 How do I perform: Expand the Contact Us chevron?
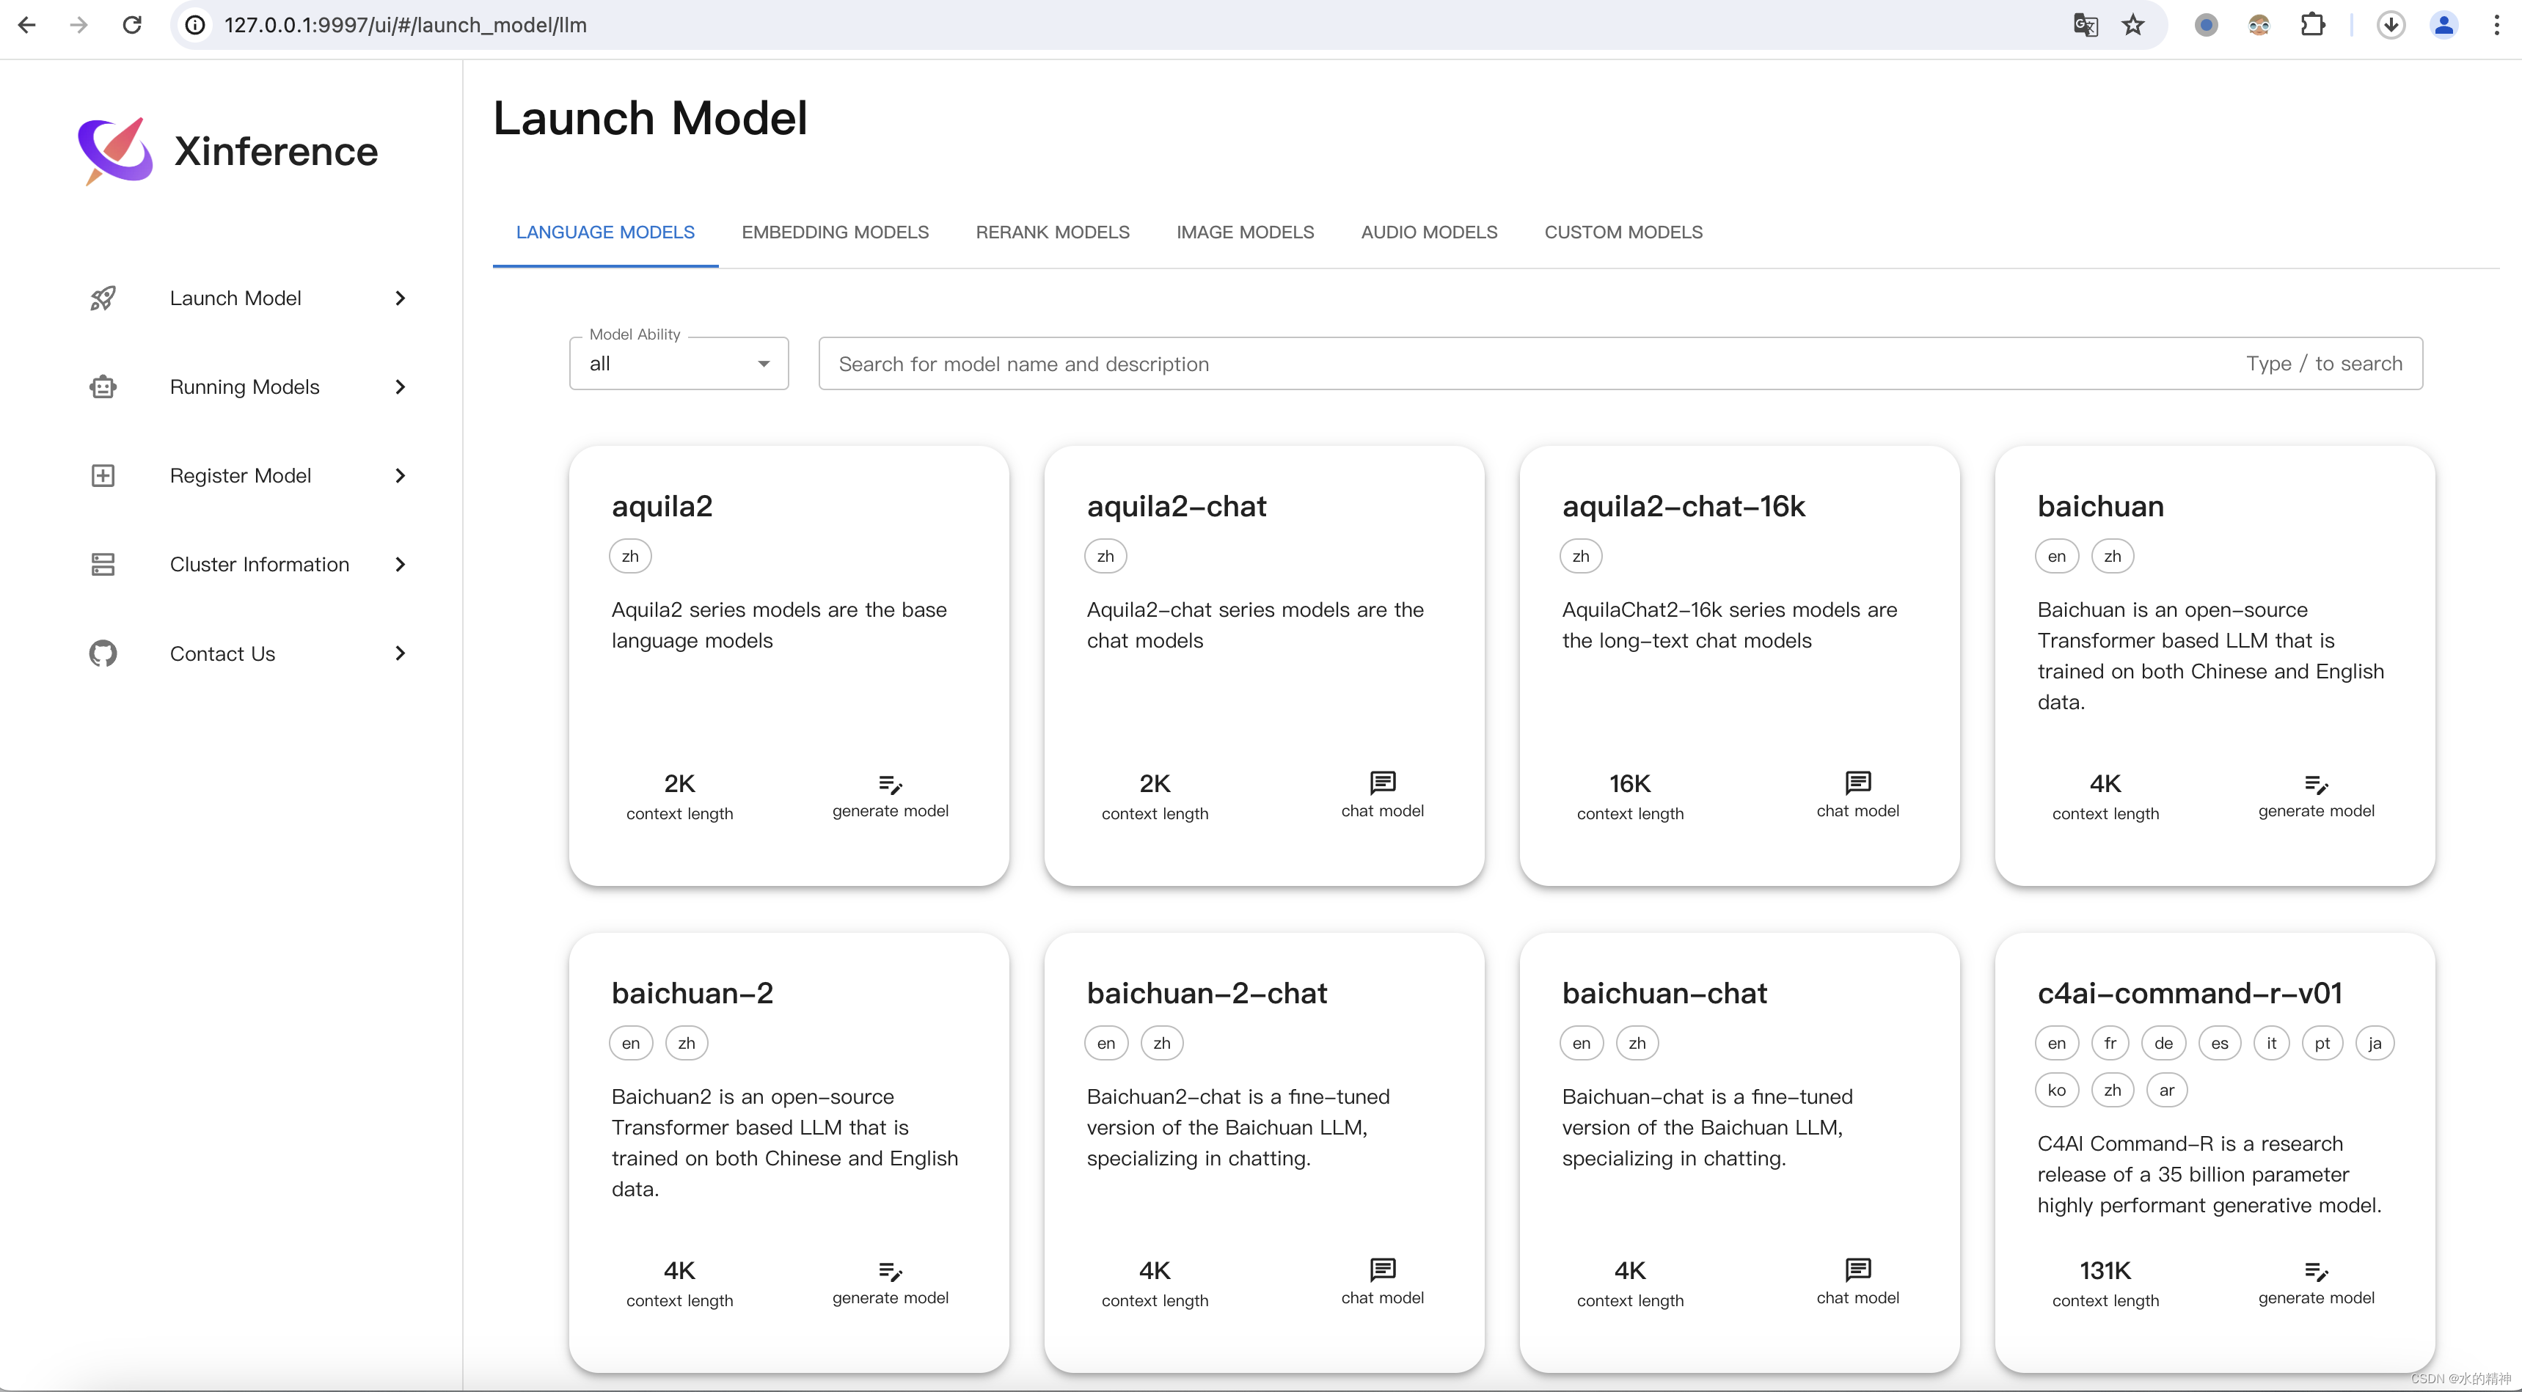400,653
